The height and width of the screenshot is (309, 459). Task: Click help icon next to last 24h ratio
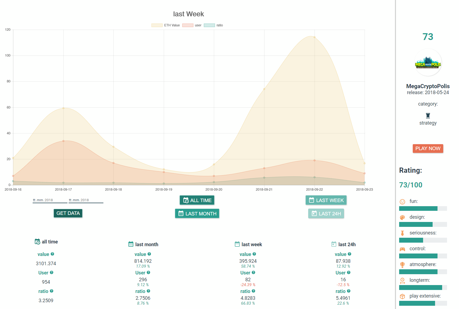(349, 291)
